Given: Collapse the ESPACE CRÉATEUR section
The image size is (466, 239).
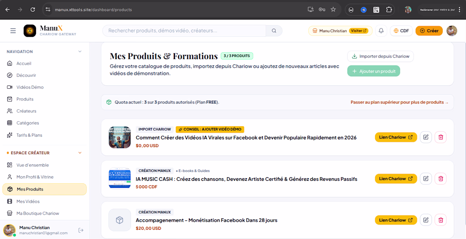Looking at the screenshot, I should coord(80,153).
